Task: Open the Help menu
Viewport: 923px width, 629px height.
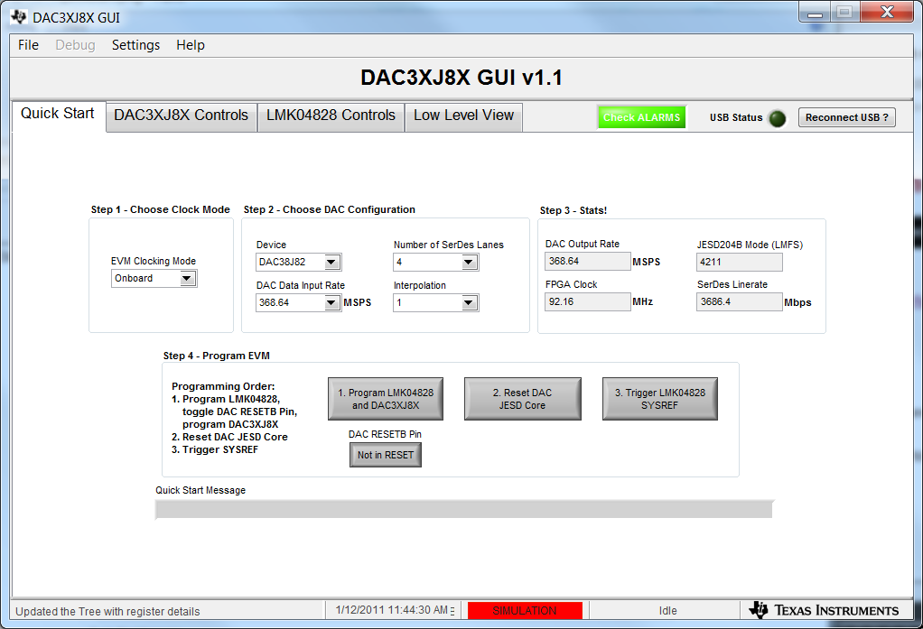Action: tap(191, 45)
